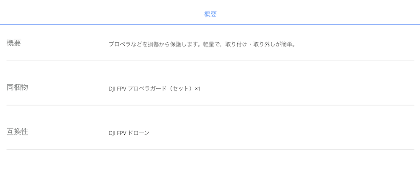
Task: Click the word 保護します in description
Action: [184, 44]
